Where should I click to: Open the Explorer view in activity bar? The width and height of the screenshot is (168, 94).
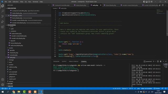tap(3, 6)
